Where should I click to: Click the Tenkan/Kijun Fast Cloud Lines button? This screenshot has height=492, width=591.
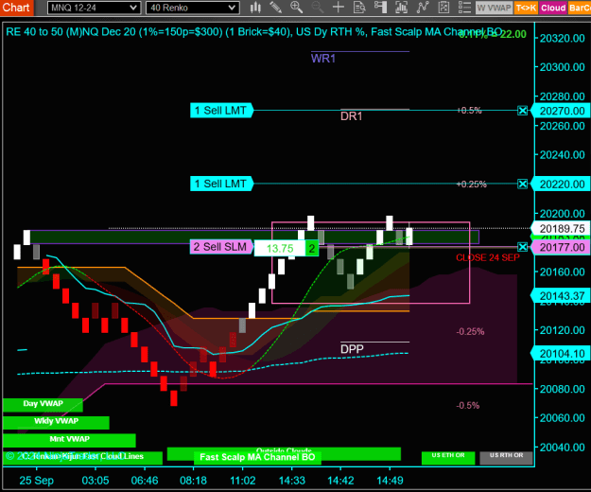pyautogui.click(x=82, y=458)
